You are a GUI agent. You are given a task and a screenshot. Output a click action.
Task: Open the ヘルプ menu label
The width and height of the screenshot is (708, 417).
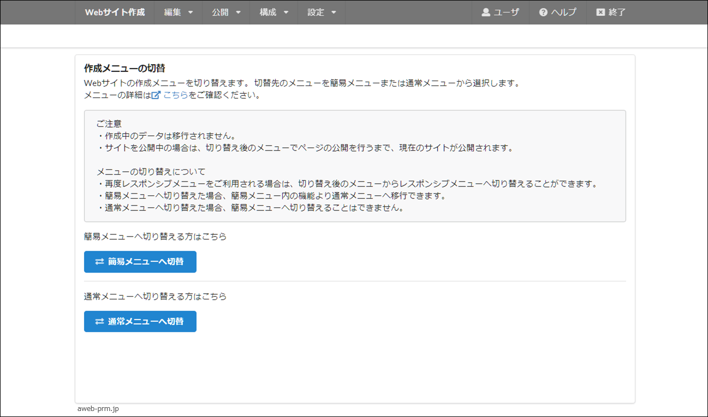(564, 13)
